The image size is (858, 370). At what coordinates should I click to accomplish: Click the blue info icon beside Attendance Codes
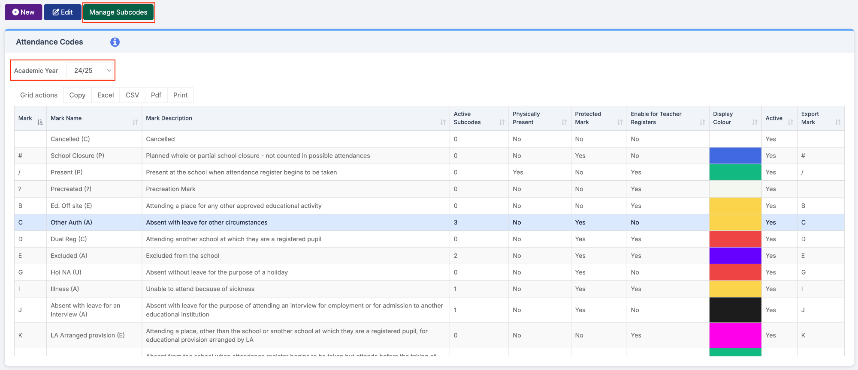[x=115, y=42]
